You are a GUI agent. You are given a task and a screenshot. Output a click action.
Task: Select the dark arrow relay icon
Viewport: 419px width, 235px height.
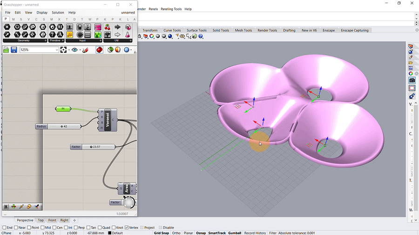118,27
